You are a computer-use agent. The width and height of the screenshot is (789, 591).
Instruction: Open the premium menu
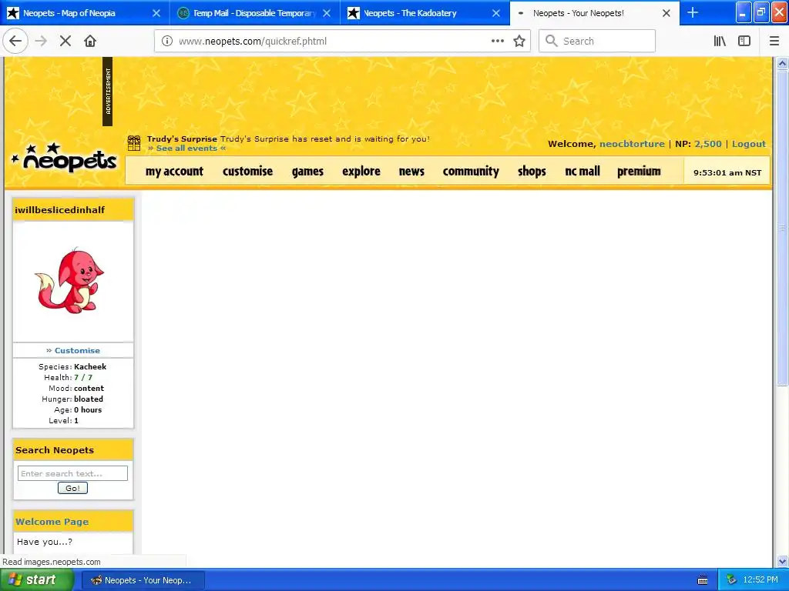pyautogui.click(x=639, y=172)
